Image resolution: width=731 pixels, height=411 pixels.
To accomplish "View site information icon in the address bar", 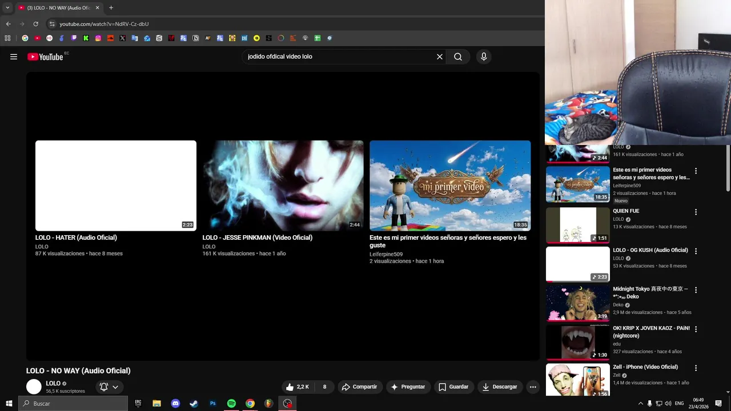I will 52,24.
